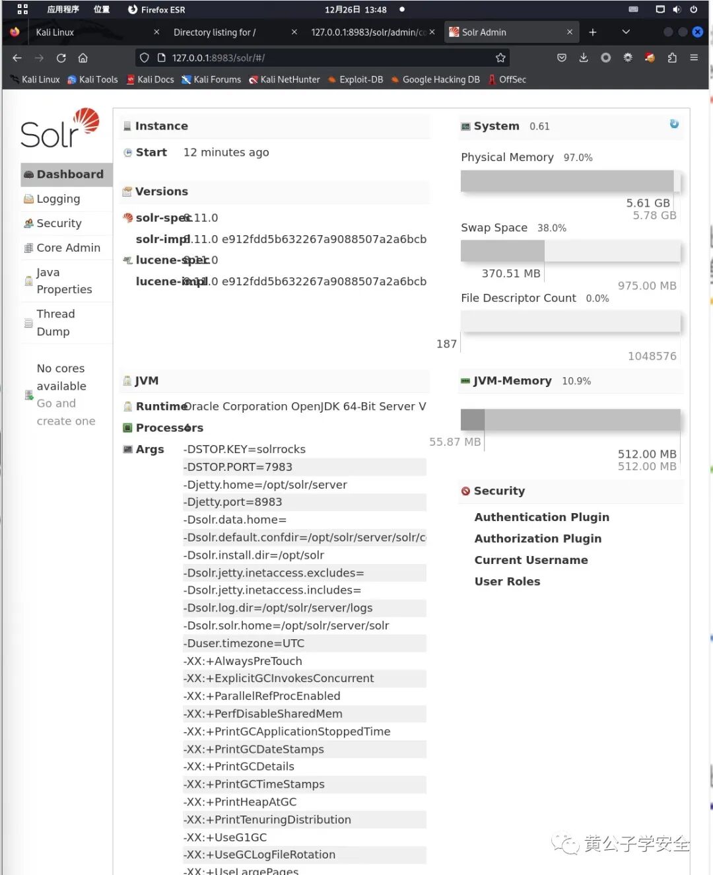Open the 应用程序 applications menu
The width and height of the screenshot is (713, 875).
point(63,10)
